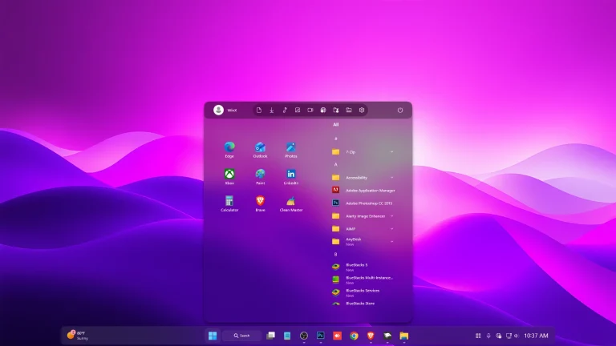
Task: Open the Photos app
Action: click(290, 150)
